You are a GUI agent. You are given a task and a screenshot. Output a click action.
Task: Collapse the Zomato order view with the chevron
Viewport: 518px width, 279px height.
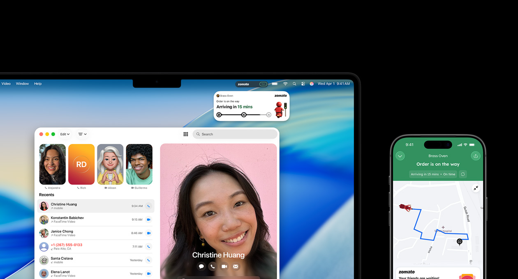400,156
